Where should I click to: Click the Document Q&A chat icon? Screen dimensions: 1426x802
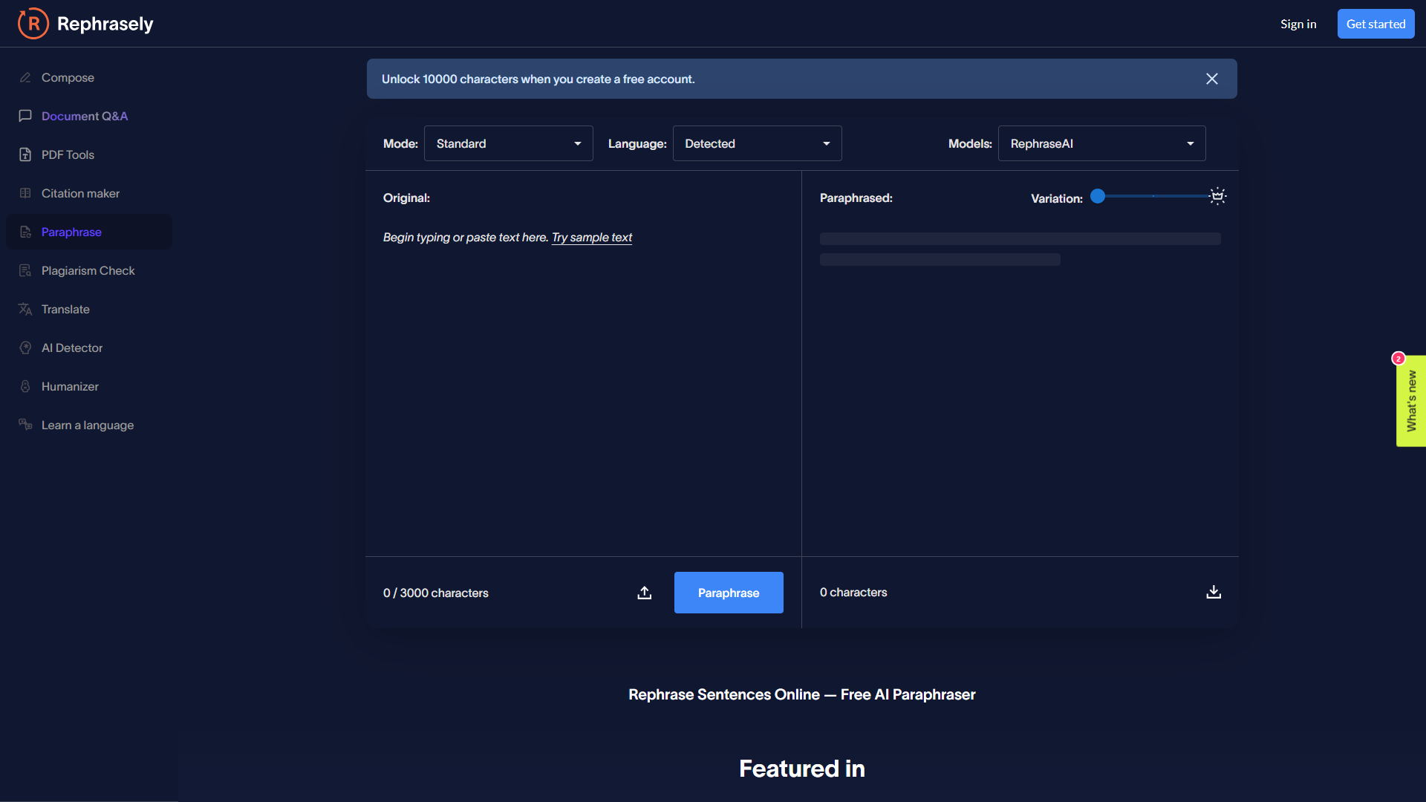[x=25, y=116]
